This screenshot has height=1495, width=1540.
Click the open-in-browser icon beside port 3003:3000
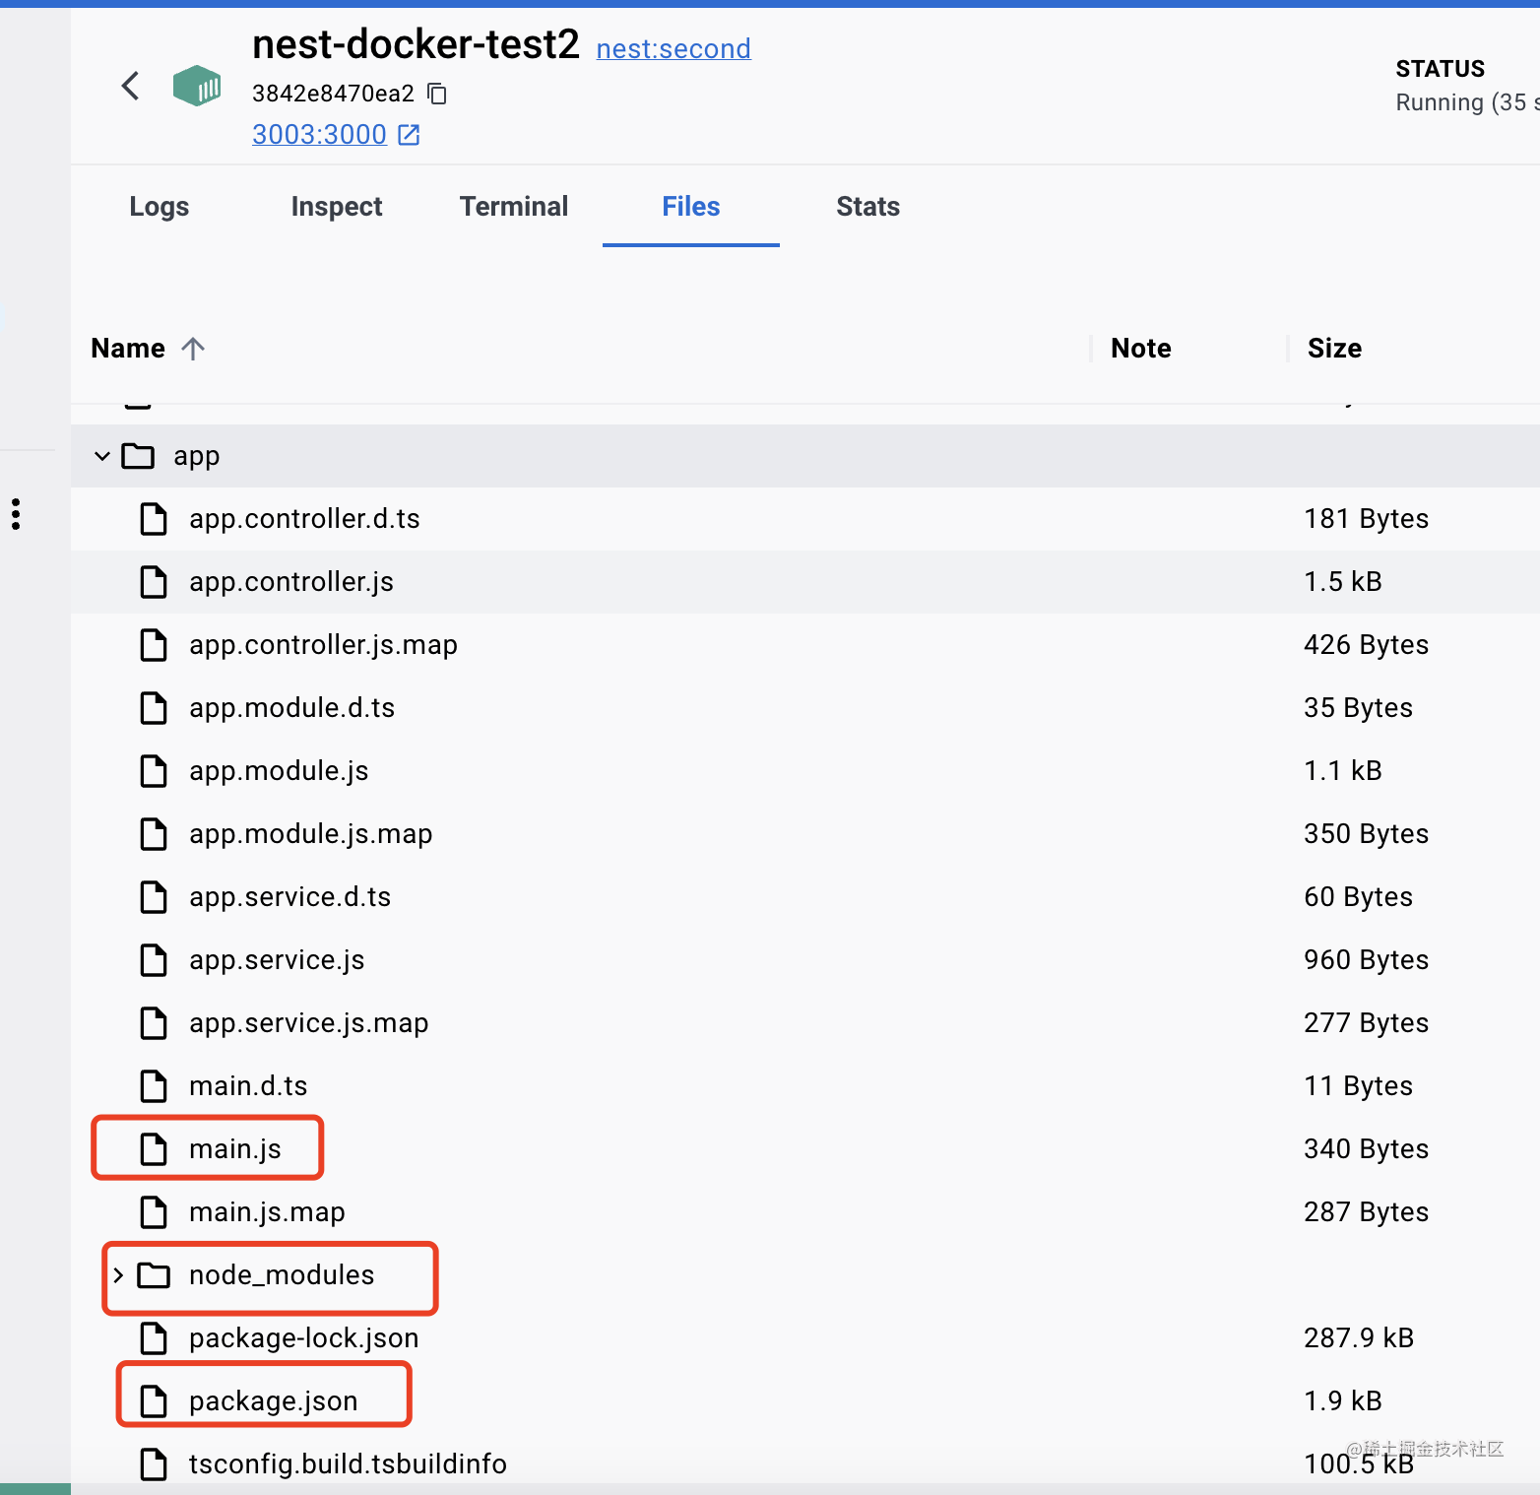[x=409, y=135]
